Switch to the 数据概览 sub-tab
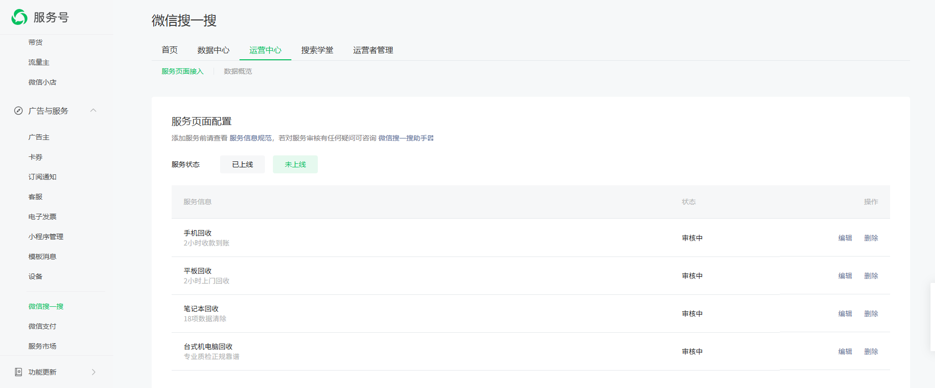 238,71
